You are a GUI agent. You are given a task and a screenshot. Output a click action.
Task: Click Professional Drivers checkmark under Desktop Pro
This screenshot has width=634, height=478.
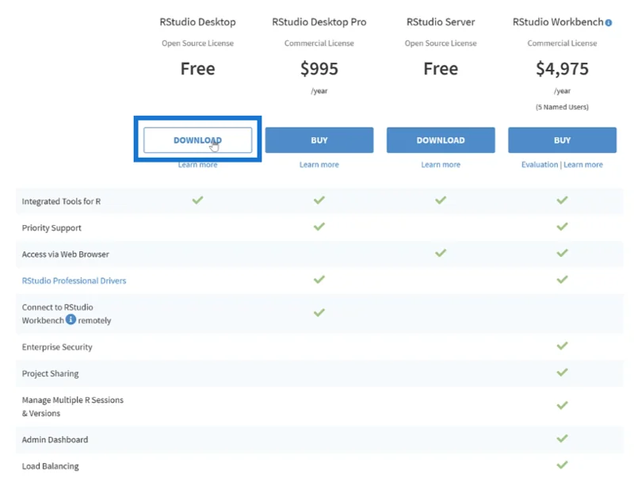coord(319,280)
